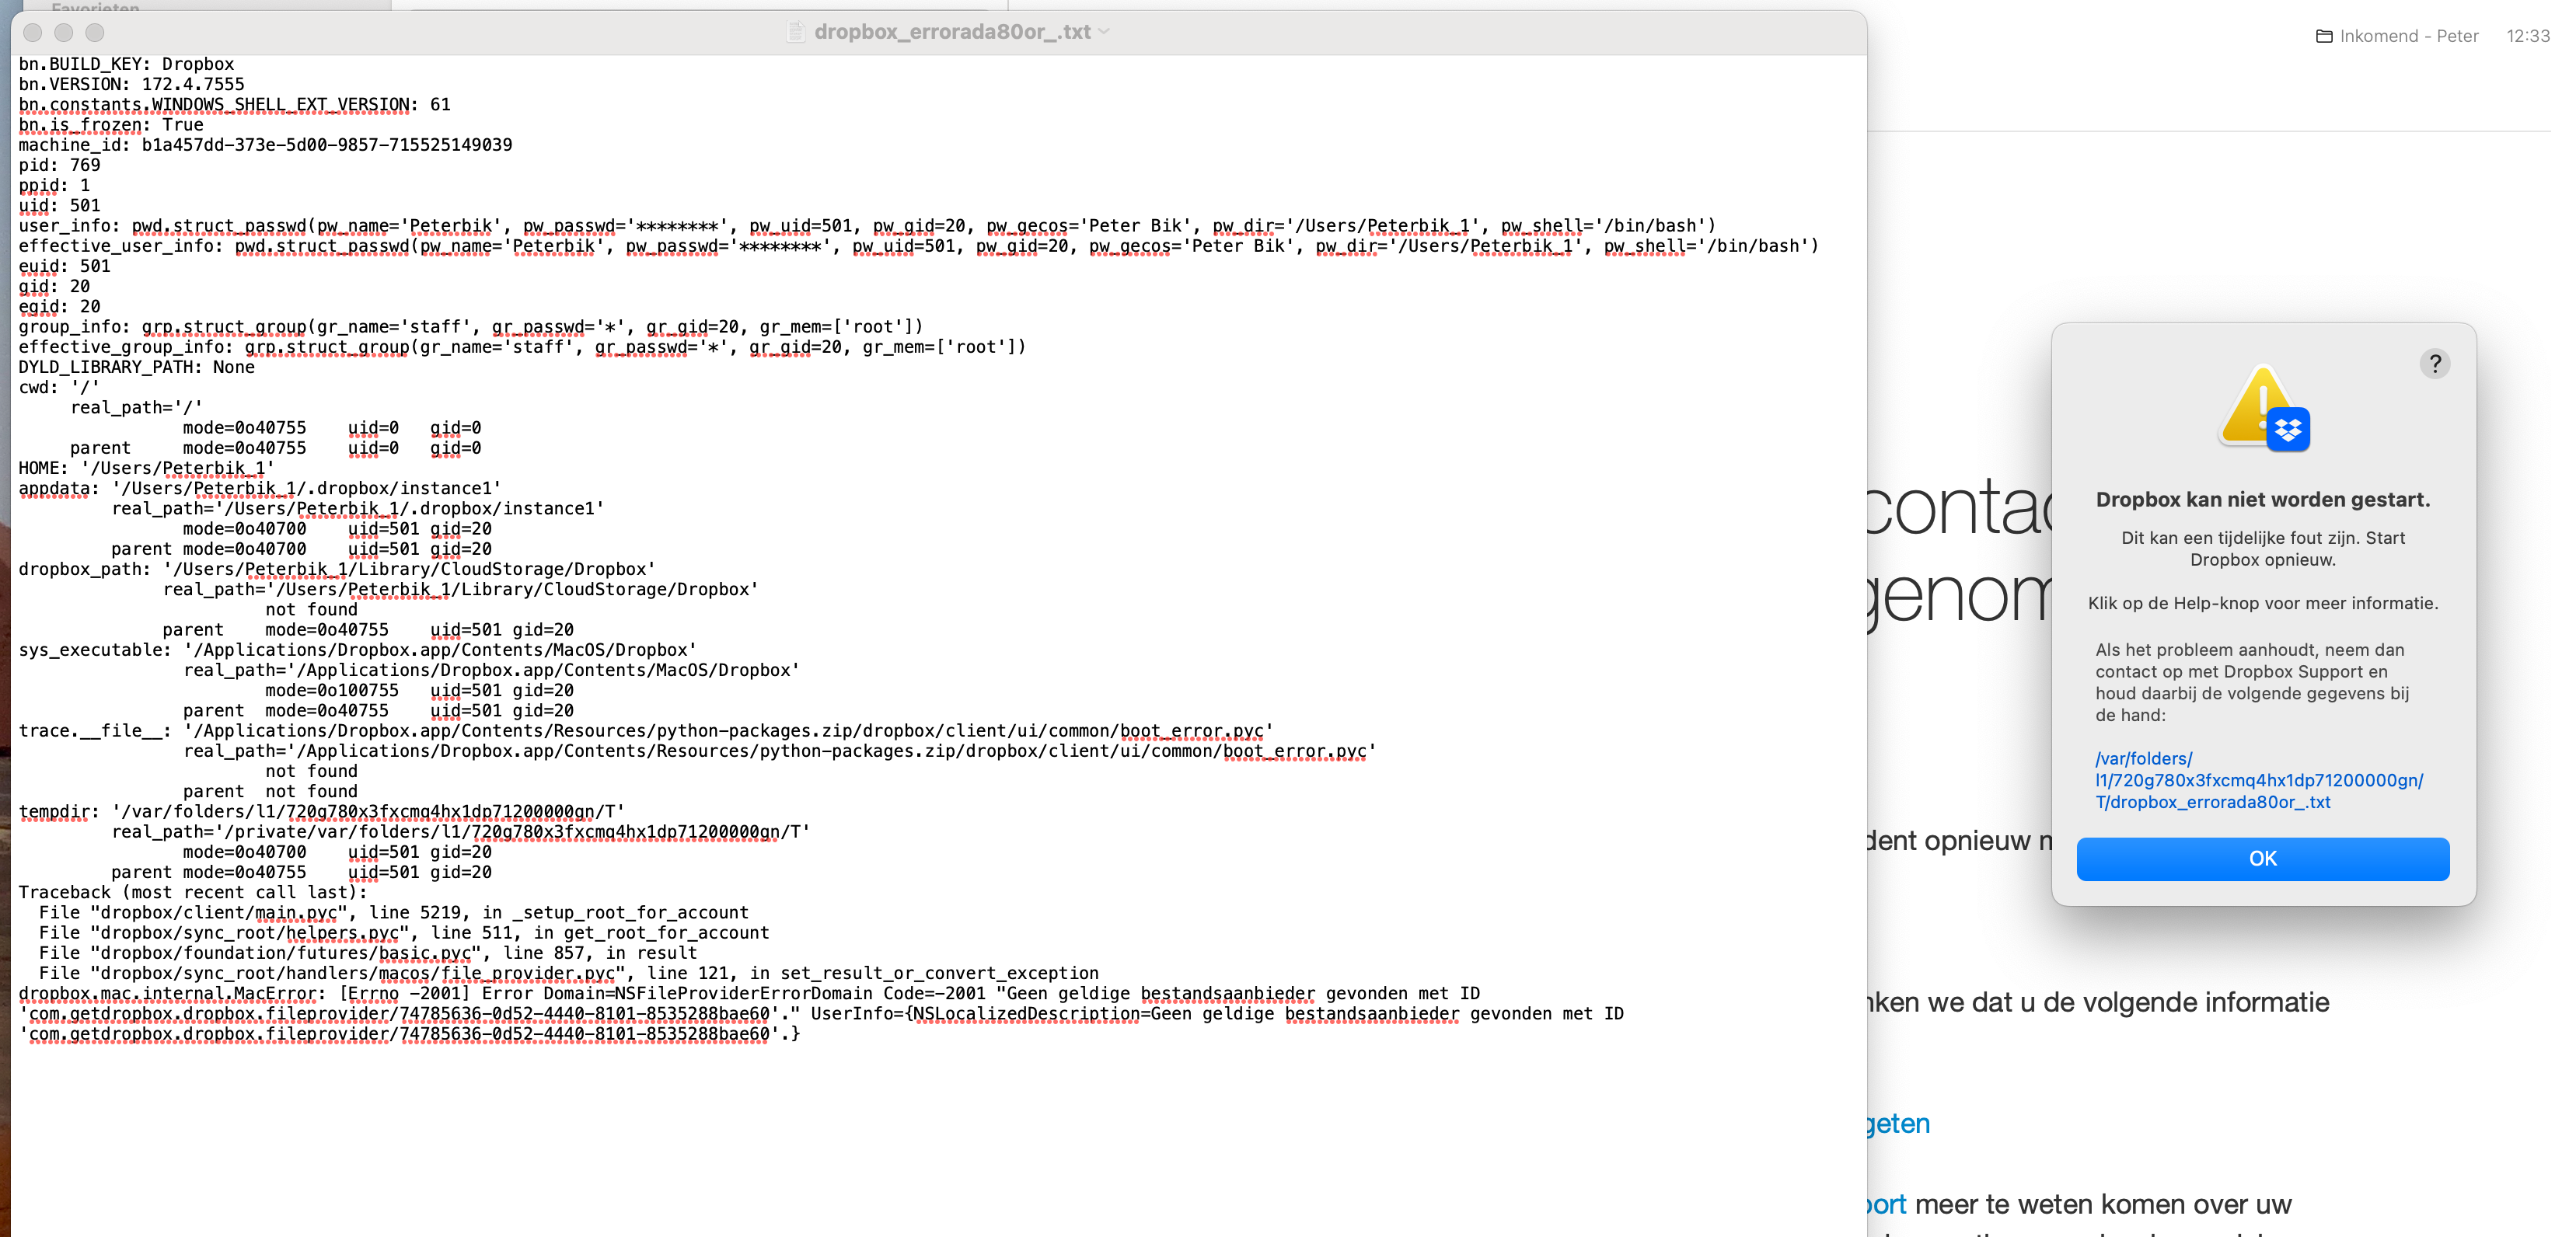Click the dropbox_errorada80or_.txt window title
2576x1237 pixels.
[952, 32]
